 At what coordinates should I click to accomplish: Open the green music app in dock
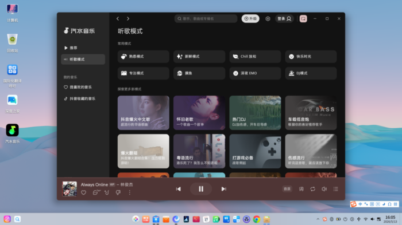pyautogui.click(x=216, y=219)
